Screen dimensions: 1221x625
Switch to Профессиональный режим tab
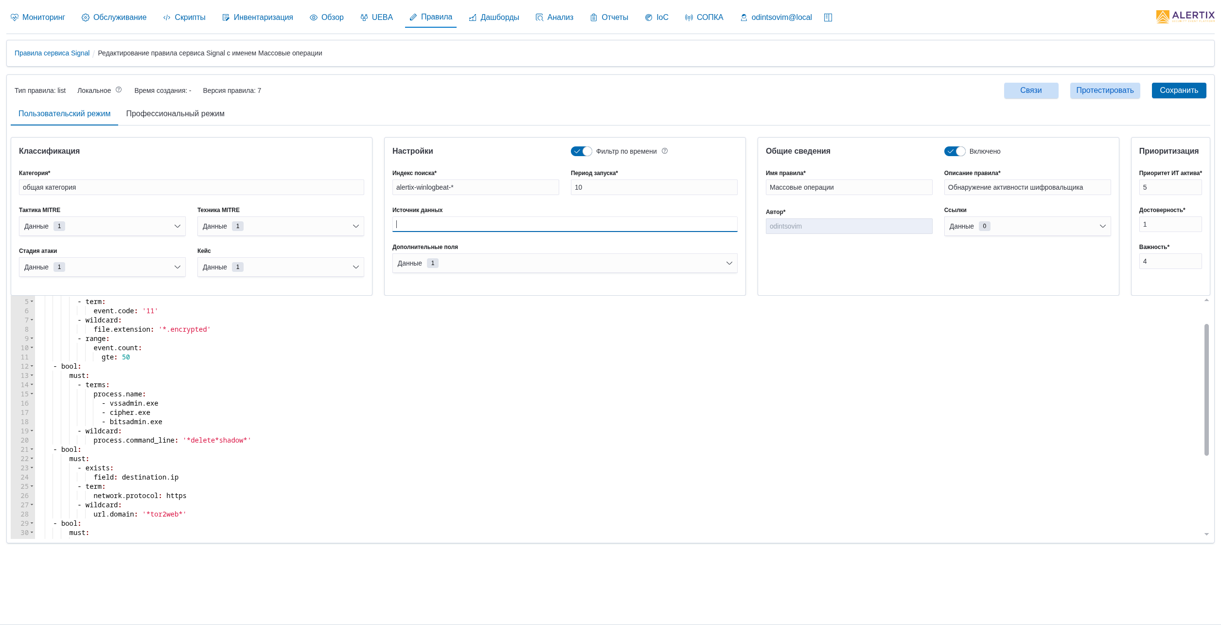pyautogui.click(x=175, y=114)
